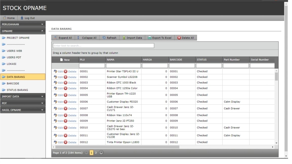
Task: Collapse the OPNAME sidebar section
Action: click(23, 31)
